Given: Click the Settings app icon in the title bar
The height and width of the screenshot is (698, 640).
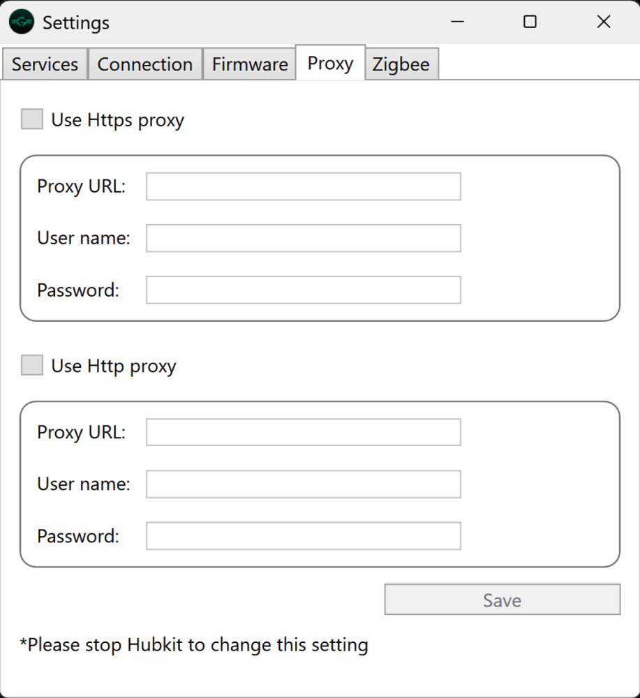Looking at the screenshot, I should click(x=22, y=22).
